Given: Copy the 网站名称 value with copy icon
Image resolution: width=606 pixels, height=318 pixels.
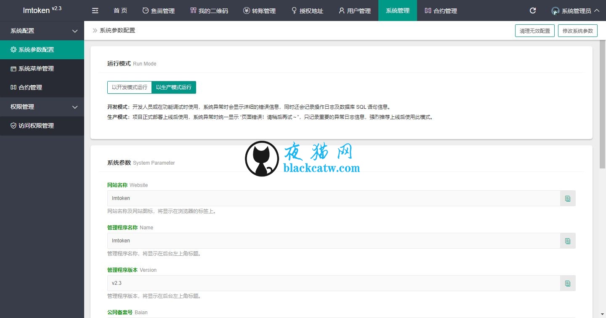Looking at the screenshot, I should [x=568, y=198].
